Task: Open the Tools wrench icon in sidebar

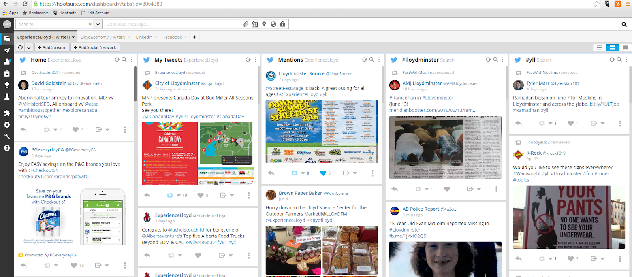Action: (x=7, y=136)
